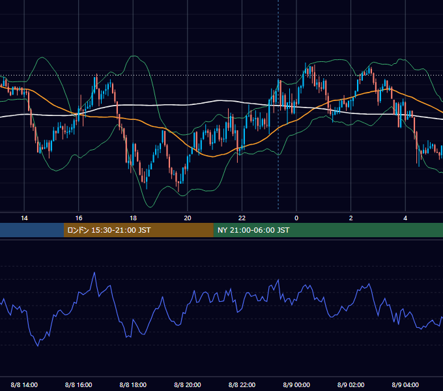Click the 20 hour axis label
This screenshot has height=391, width=443.
point(188,218)
